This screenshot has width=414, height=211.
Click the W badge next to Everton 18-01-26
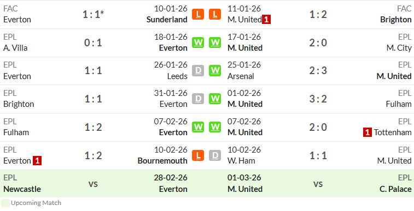[x=198, y=43]
